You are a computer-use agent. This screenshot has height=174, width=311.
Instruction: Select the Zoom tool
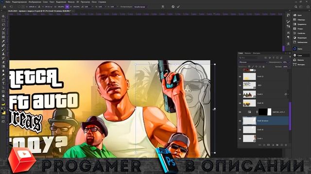(3, 100)
